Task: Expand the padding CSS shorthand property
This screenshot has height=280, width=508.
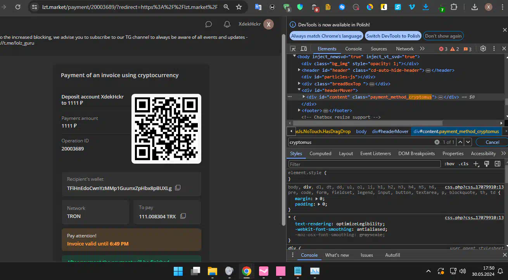Action: (x=319, y=204)
